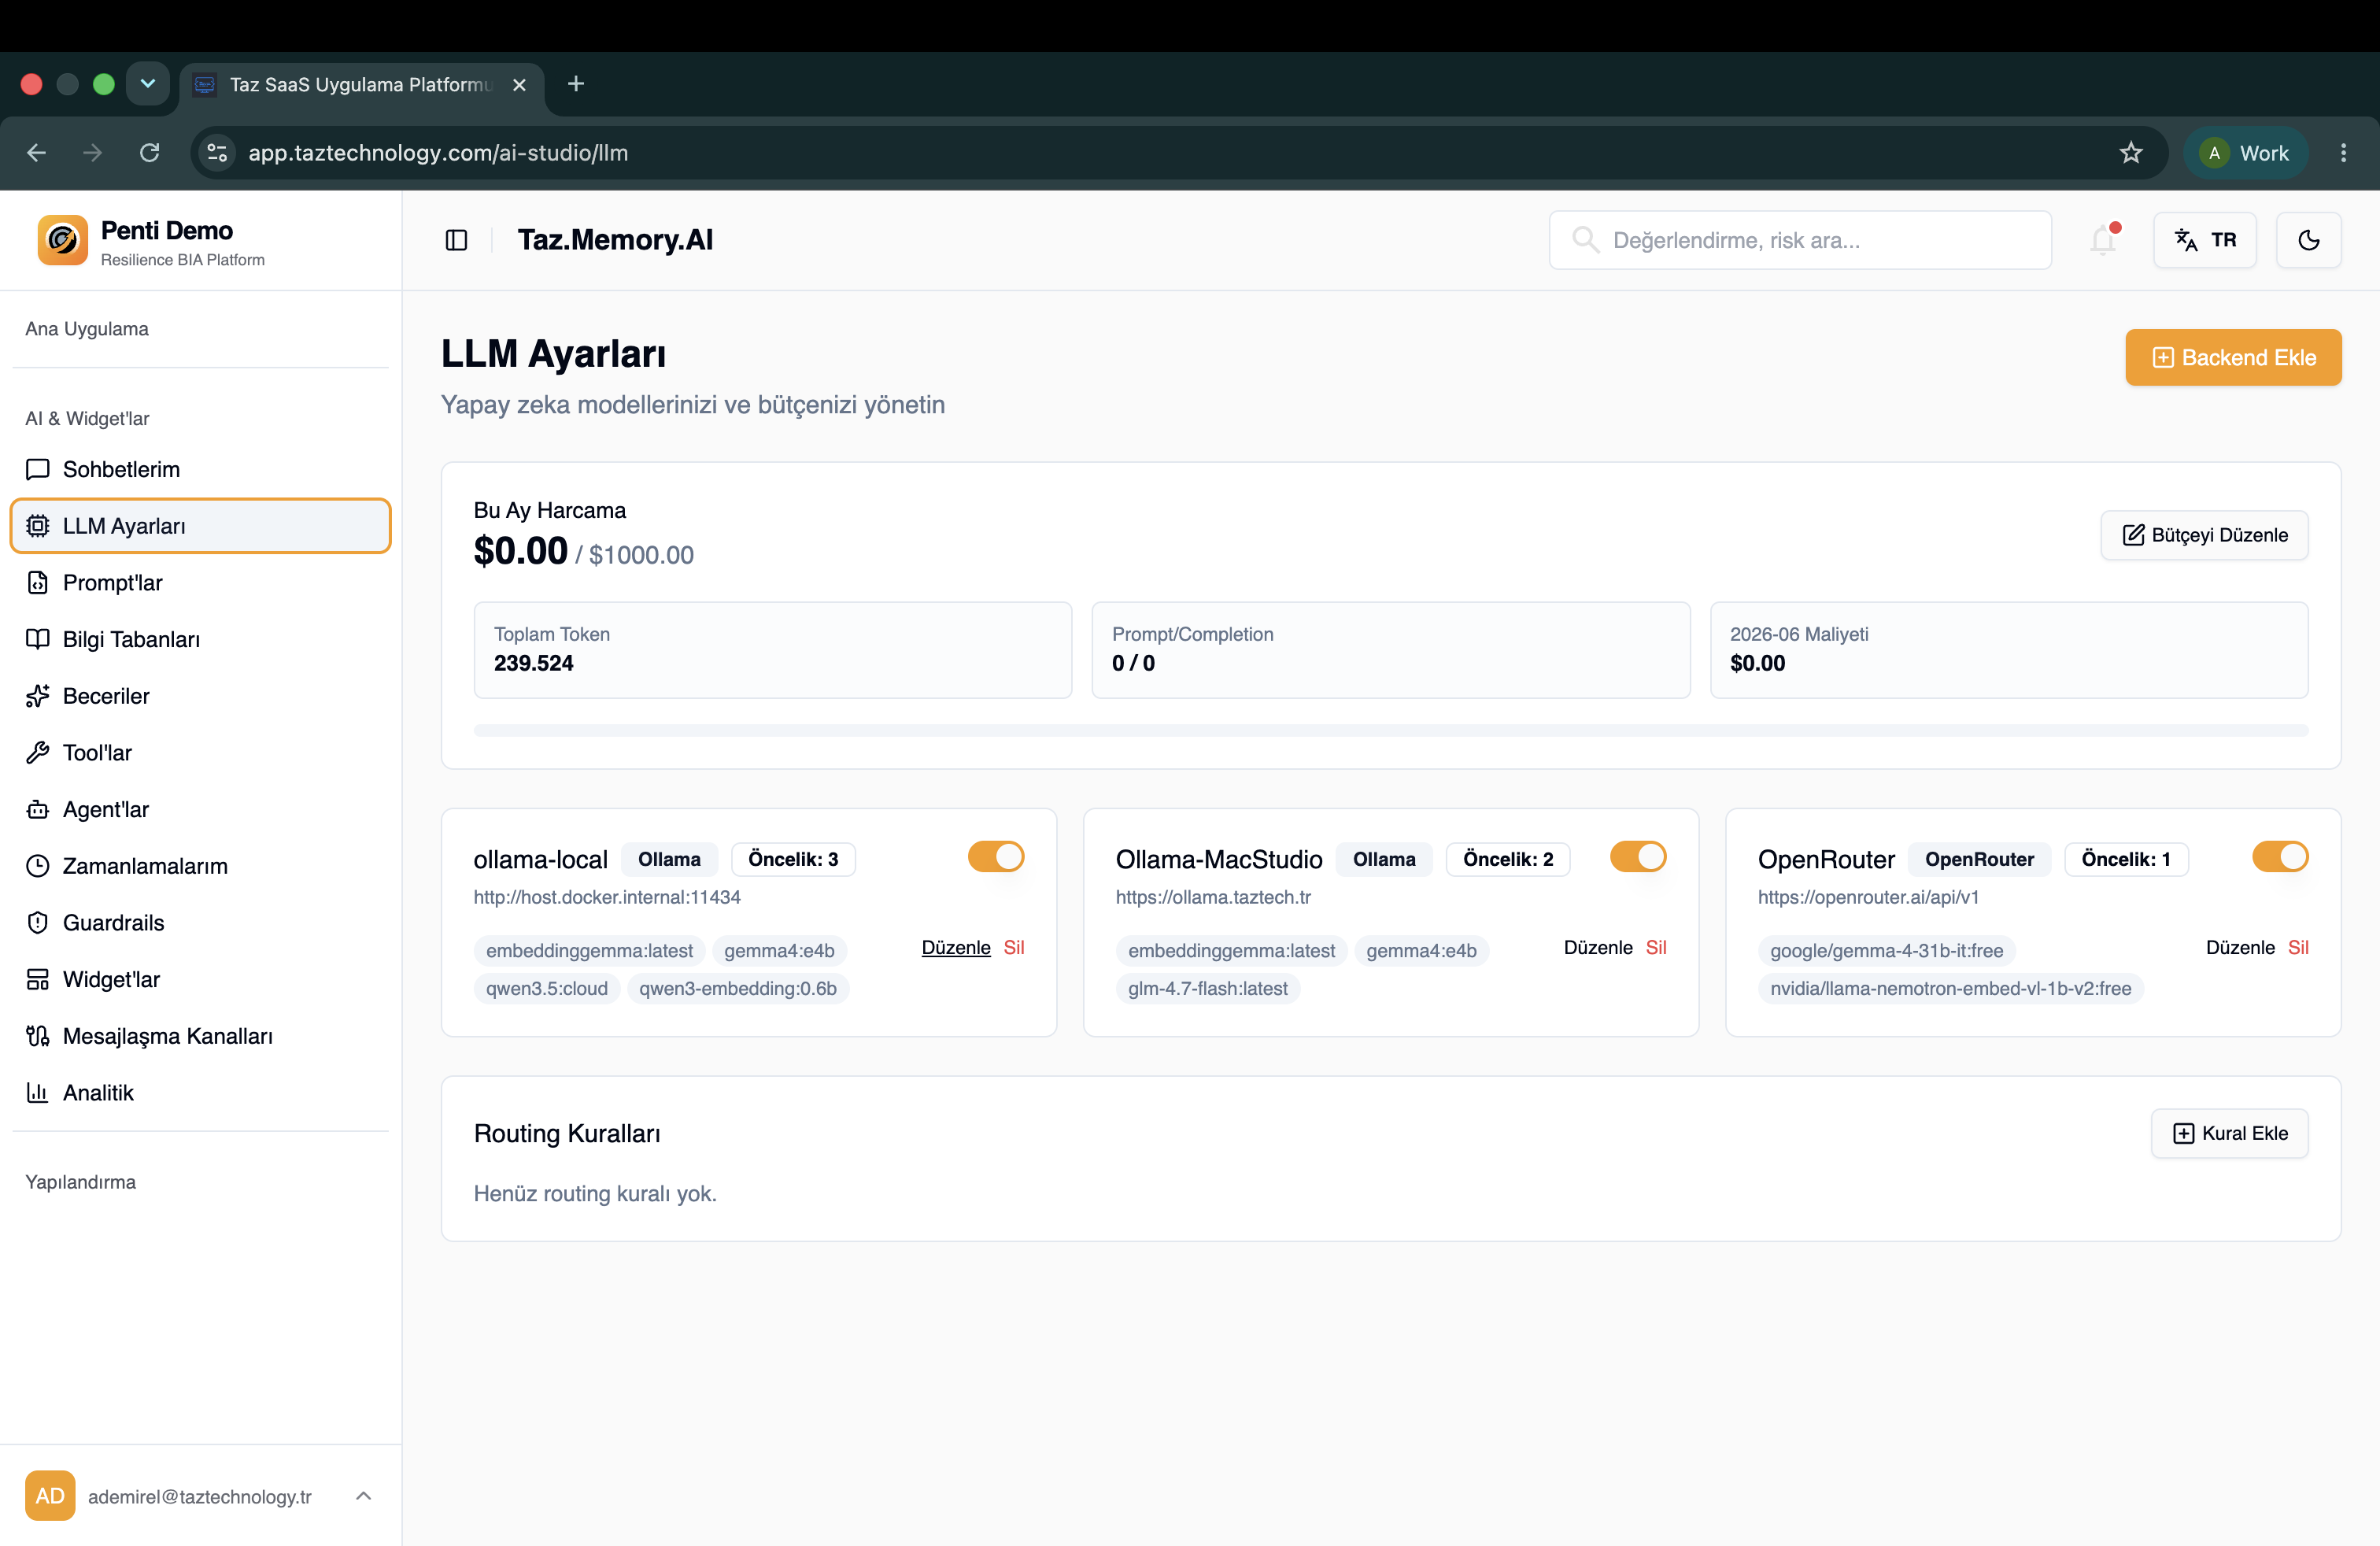Go to Guardrails
Viewport: 2380px width, 1546px height.
pos(200,923)
